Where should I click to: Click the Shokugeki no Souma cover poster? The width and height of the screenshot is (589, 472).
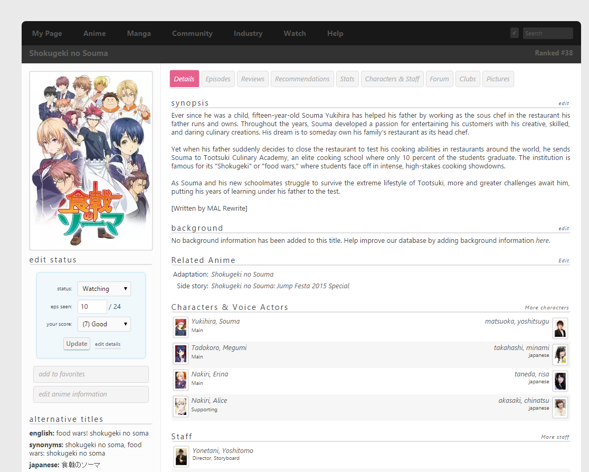click(x=91, y=161)
